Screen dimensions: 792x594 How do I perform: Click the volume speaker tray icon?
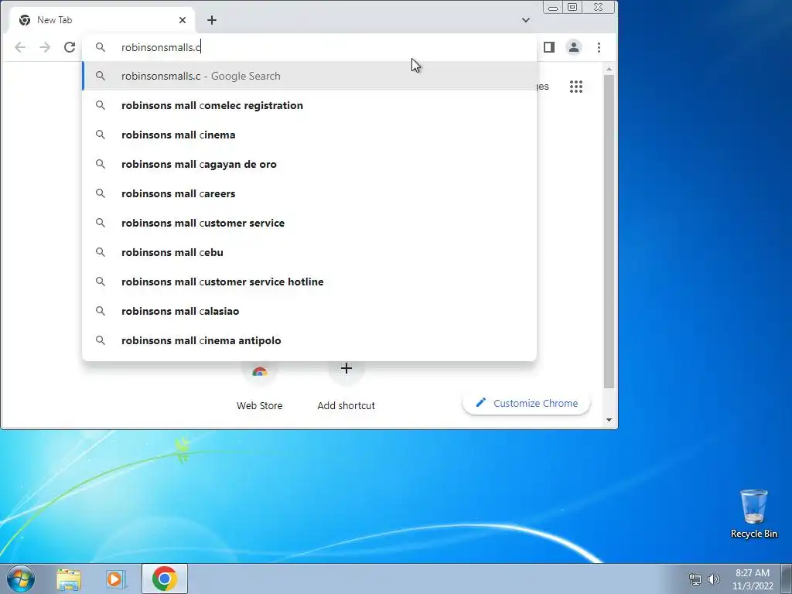(713, 579)
